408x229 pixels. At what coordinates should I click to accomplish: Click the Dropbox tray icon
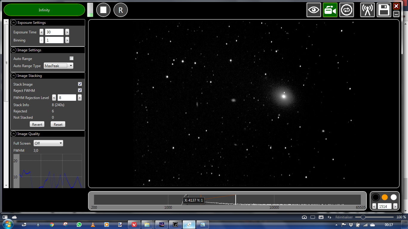351,225
